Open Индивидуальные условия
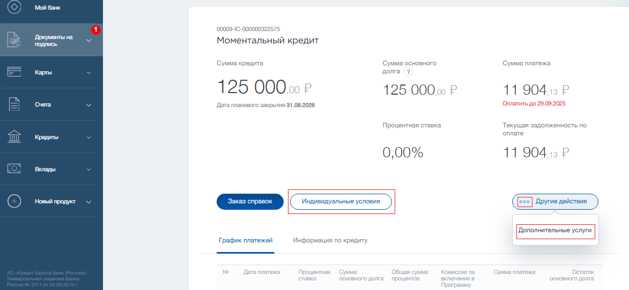Image resolution: width=629 pixels, height=290 pixels. [341, 202]
